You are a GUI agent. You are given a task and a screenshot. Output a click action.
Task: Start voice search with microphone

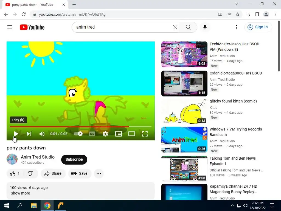[x=205, y=27]
